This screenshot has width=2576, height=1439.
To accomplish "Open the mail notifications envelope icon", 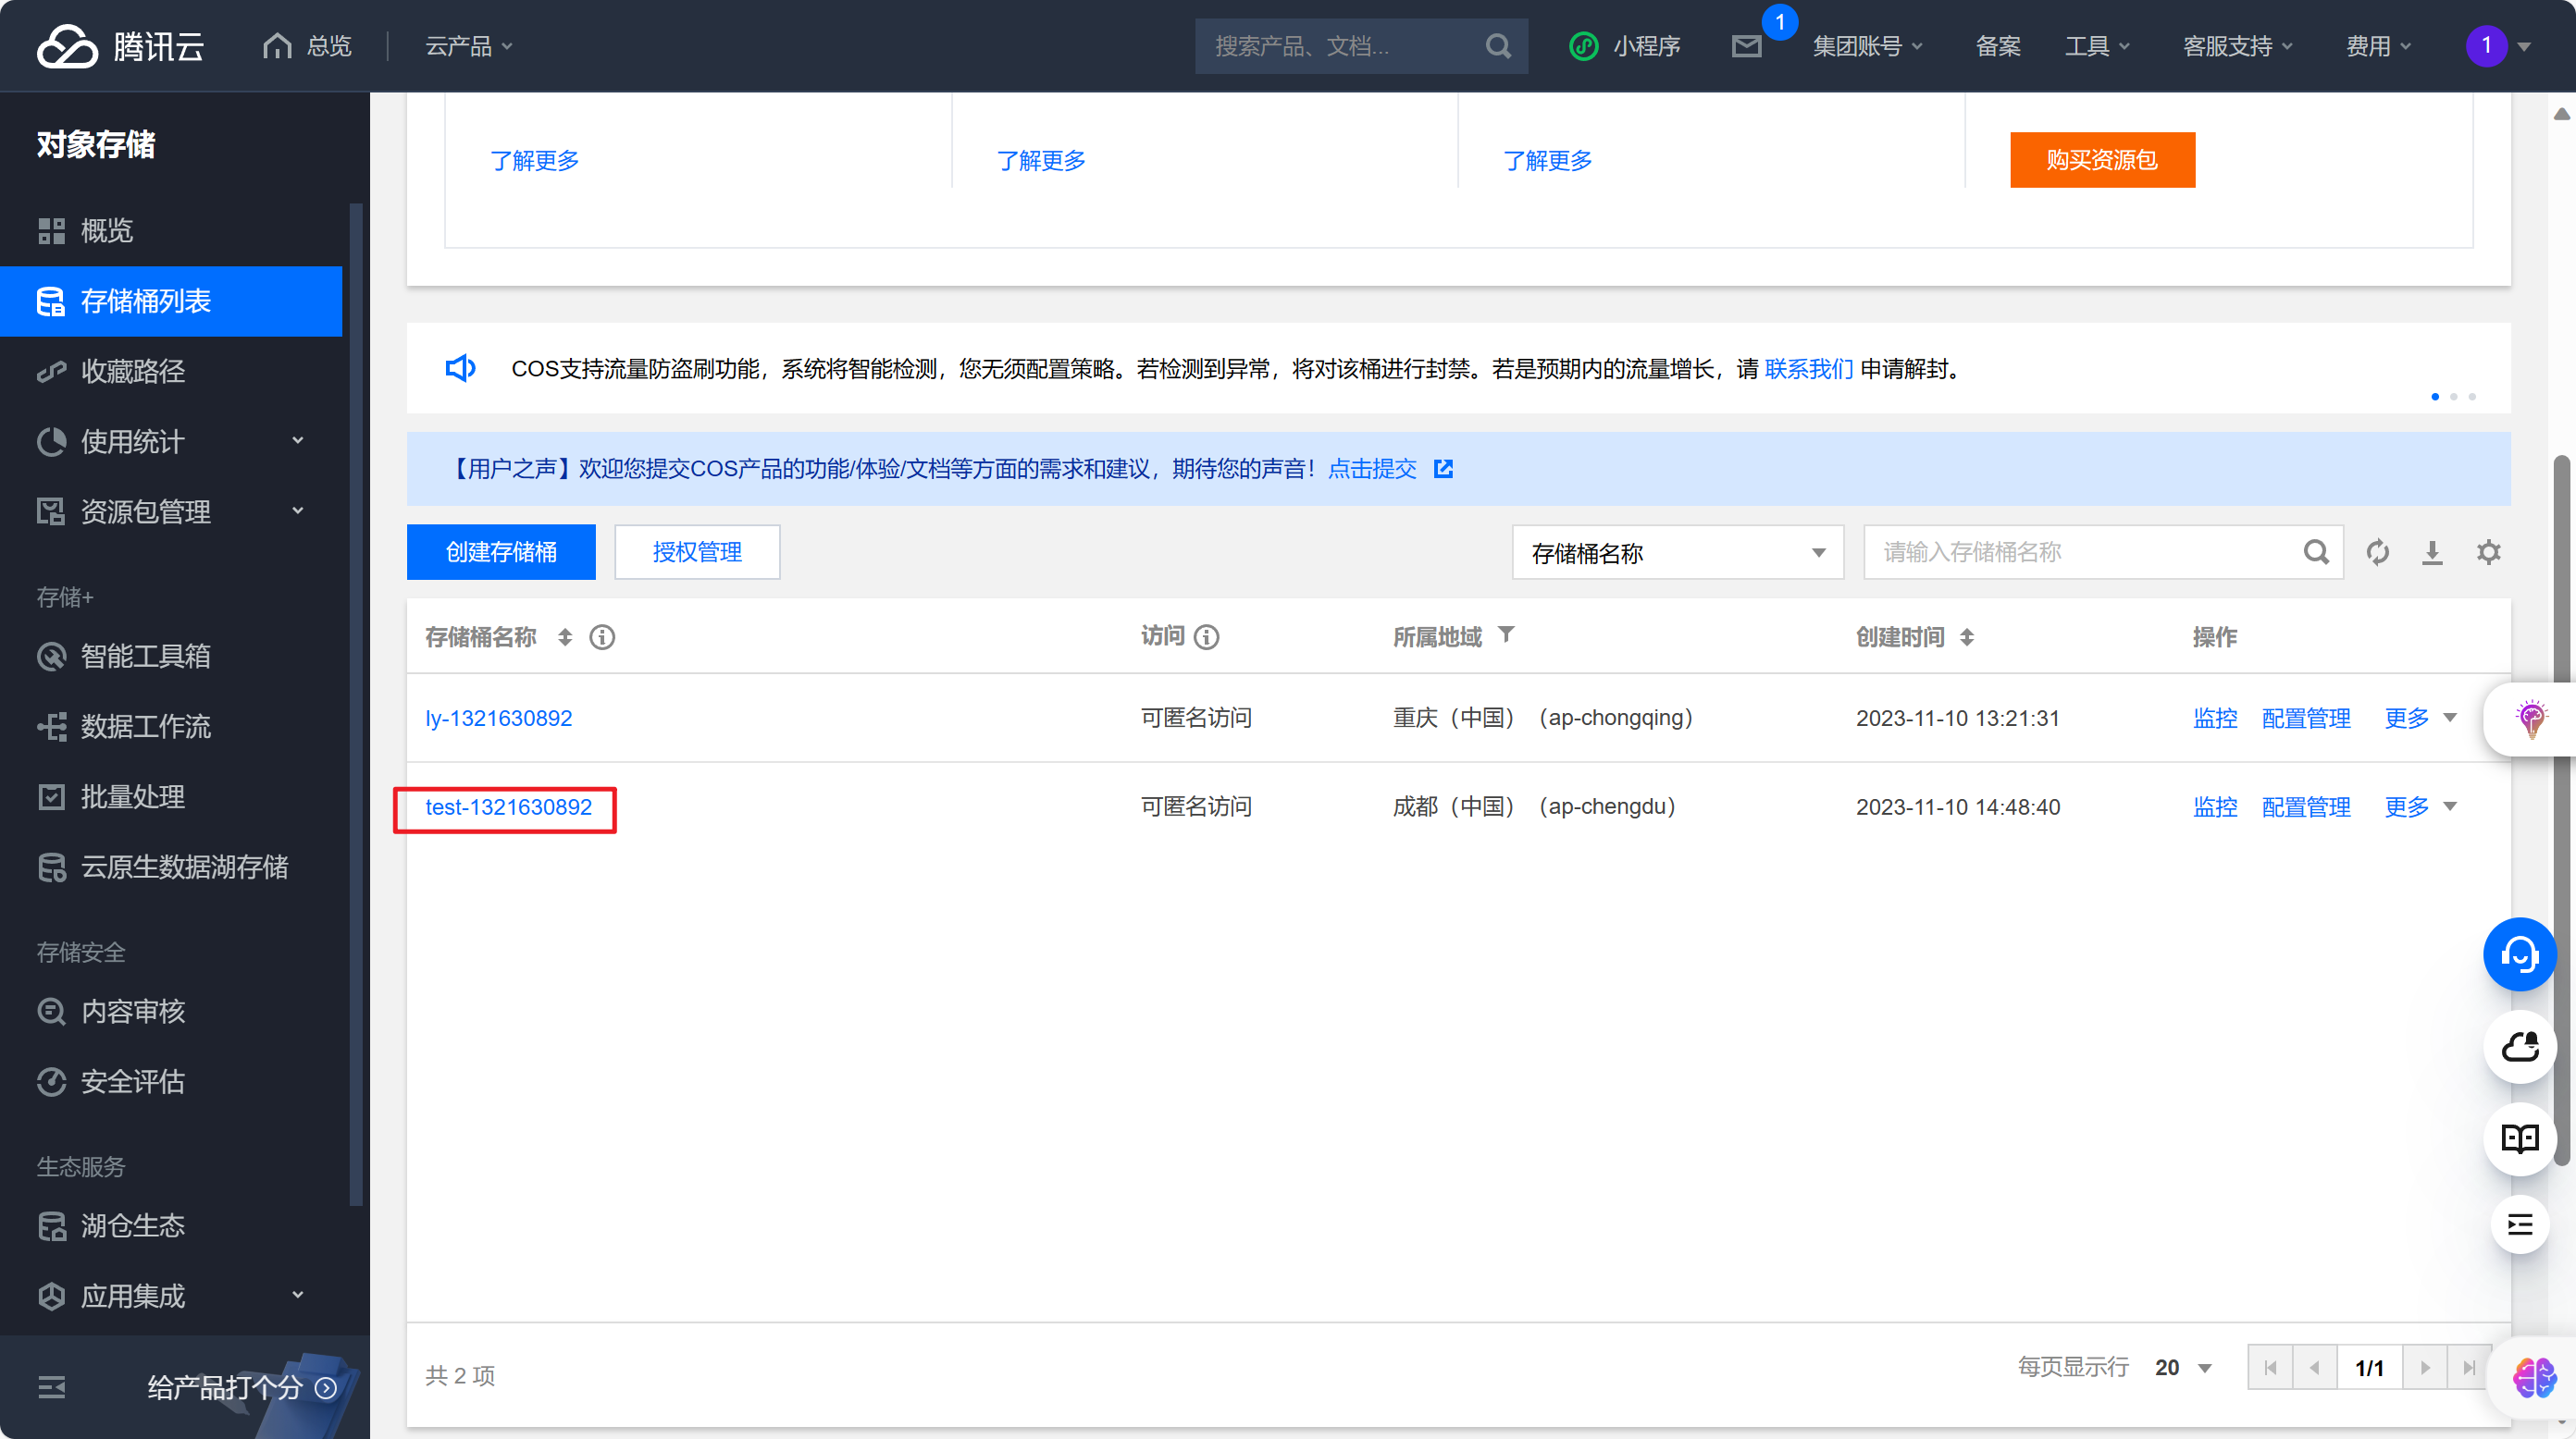I will pyautogui.click(x=1746, y=46).
